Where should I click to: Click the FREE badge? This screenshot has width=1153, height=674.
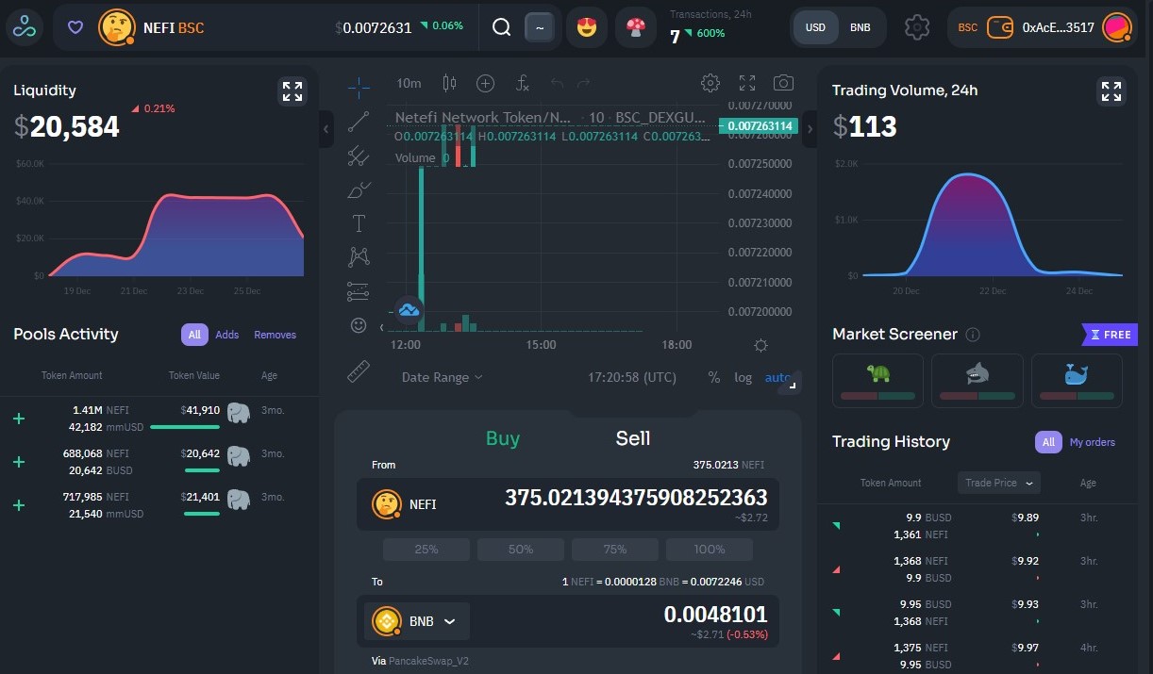(x=1110, y=335)
